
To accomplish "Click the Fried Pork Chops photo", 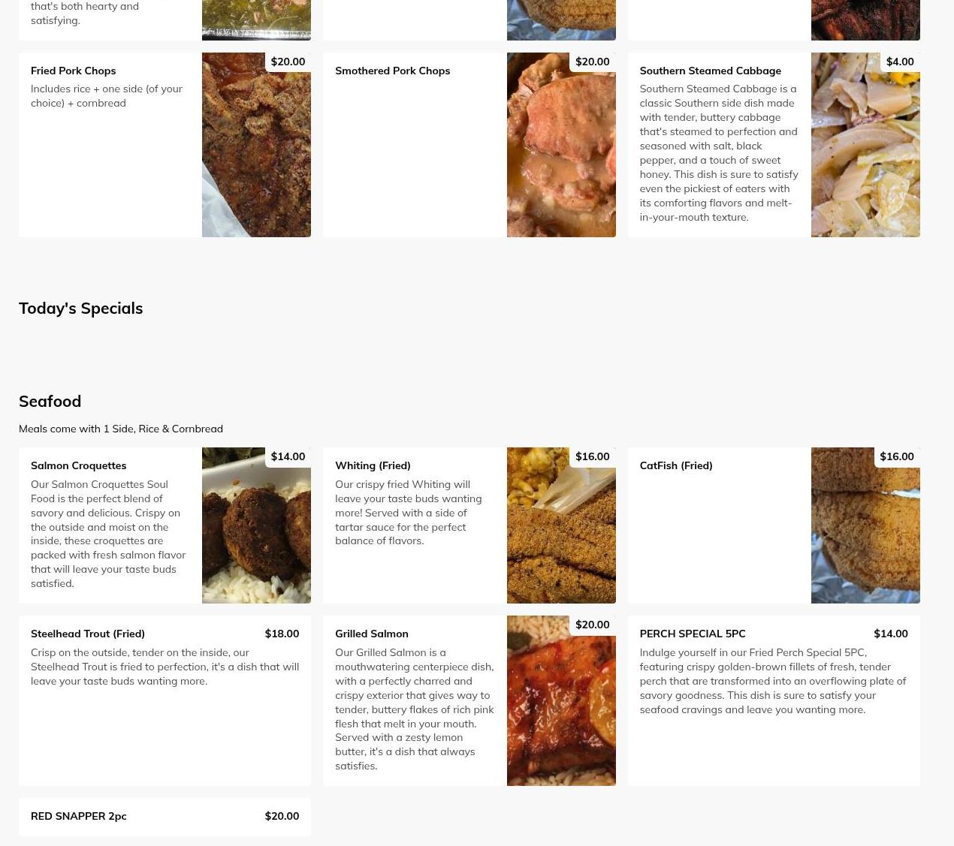I will point(256,145).
